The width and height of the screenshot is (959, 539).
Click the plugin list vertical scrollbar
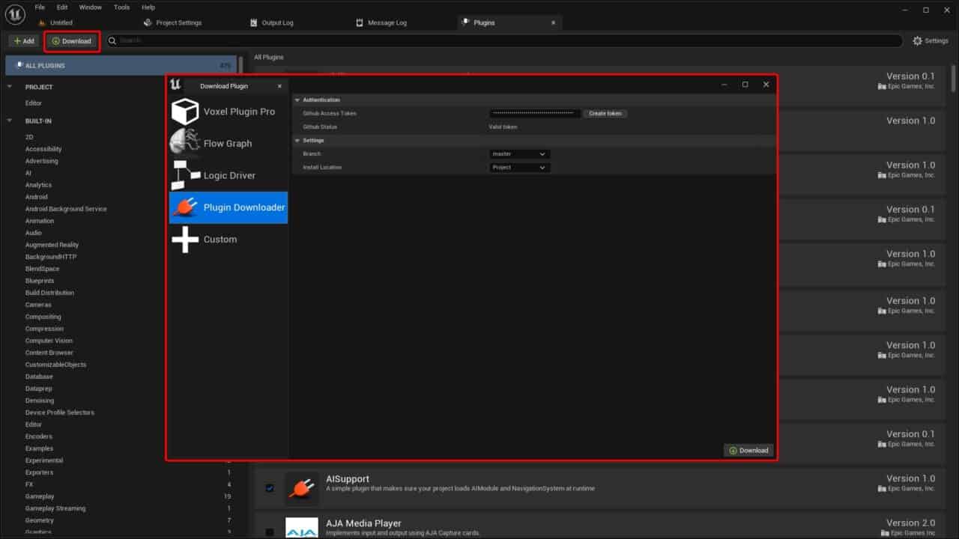click(954, 79)
